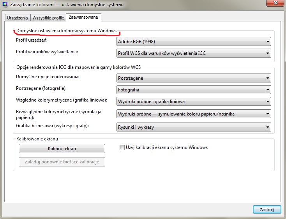Expand the Grafika biznesowa dropdown

[x=194, y=127]
